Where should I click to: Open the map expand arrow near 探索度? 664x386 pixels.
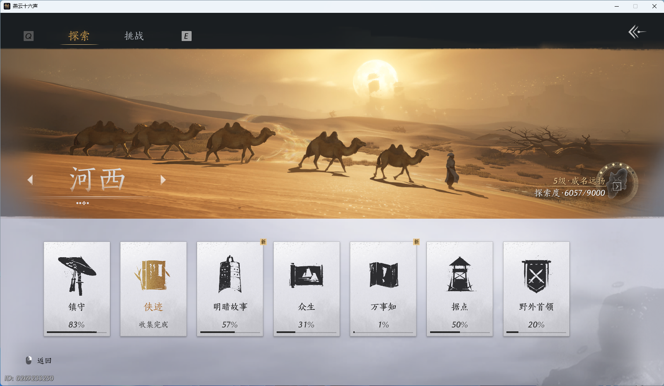(x=617, y=187)
